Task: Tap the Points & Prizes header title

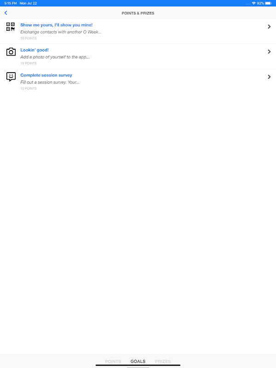Action: click(138, 13)
